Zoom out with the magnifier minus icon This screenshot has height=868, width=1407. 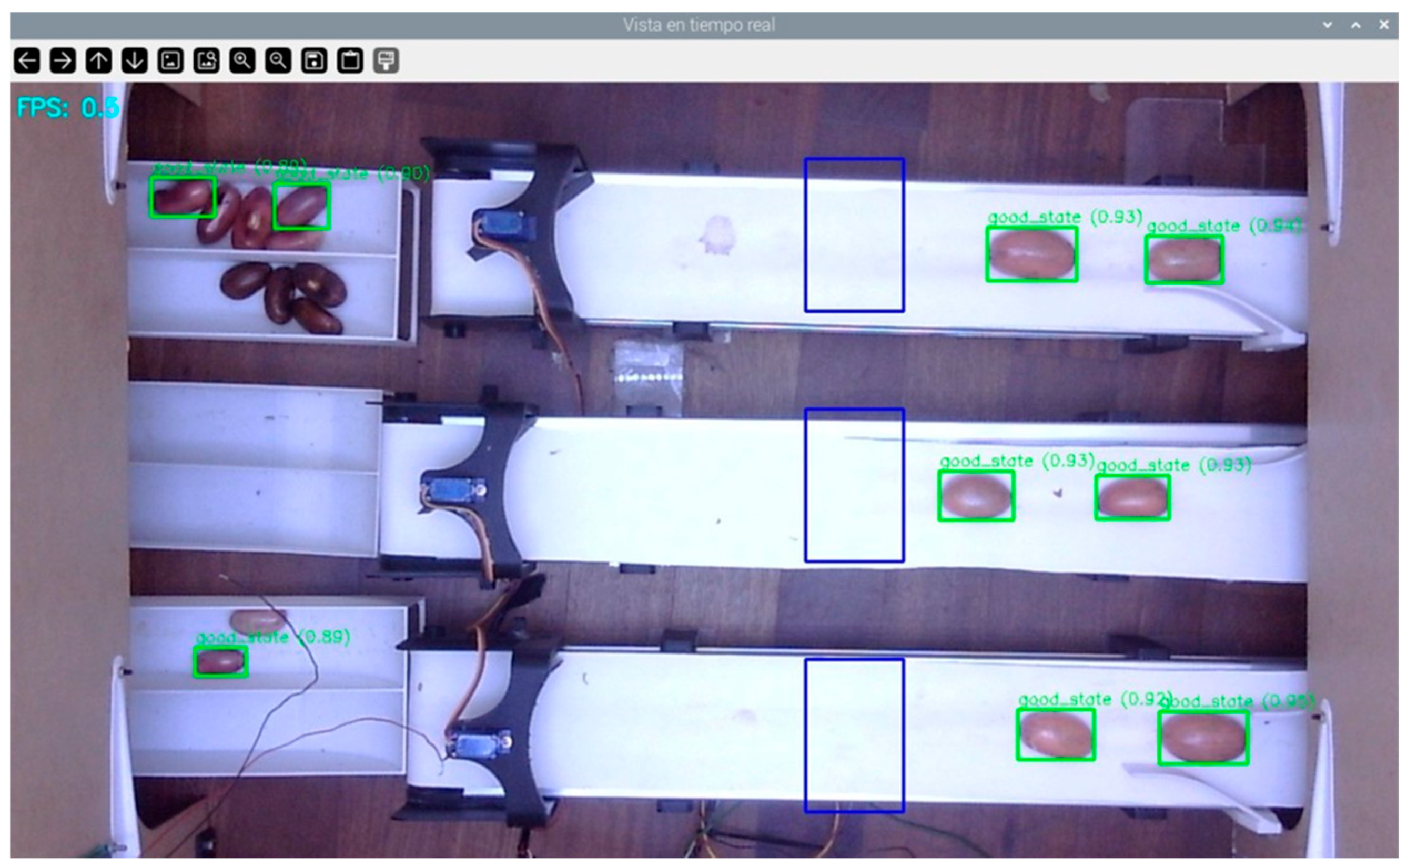click(278, 60)
